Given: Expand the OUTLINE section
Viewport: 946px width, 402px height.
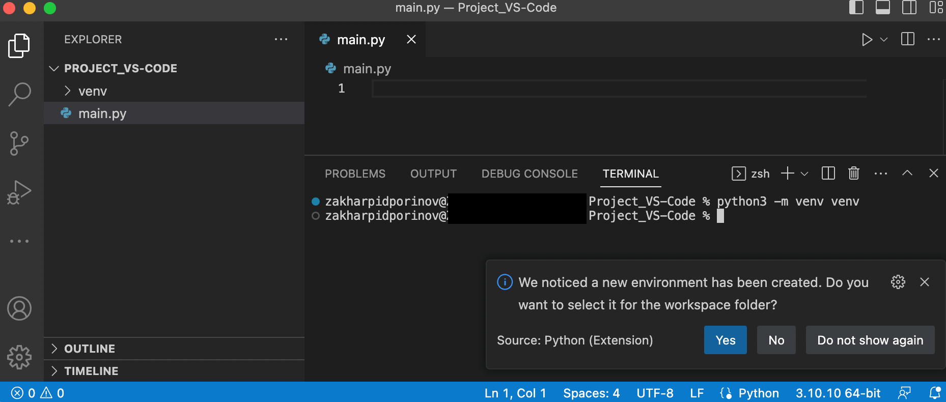Looking at the screenshot, I should pyautogui.click(x=90, y=349).
